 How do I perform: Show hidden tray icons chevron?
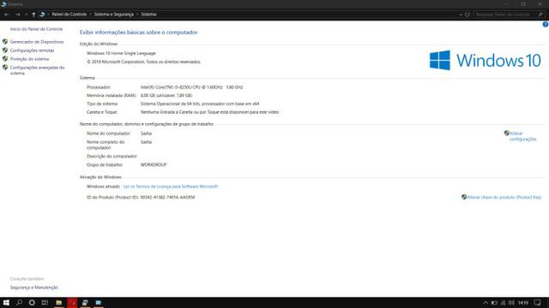tap(486, 303)
